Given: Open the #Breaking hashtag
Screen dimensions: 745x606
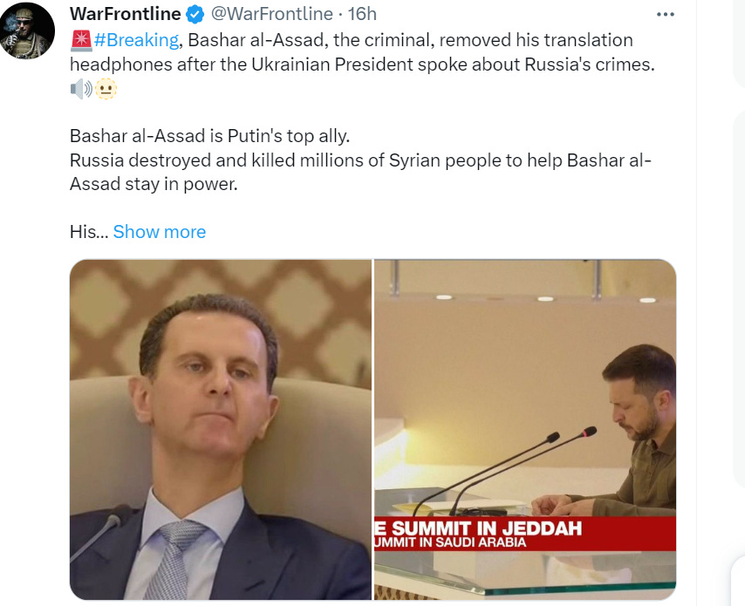Looking at the screenshot, I should [x=136, y=40].
